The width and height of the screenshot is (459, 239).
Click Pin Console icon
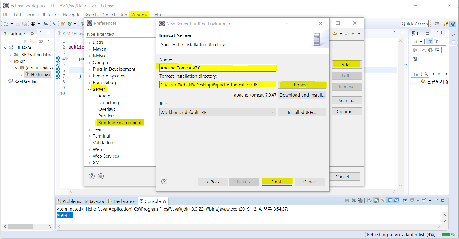tap(405, 200)
